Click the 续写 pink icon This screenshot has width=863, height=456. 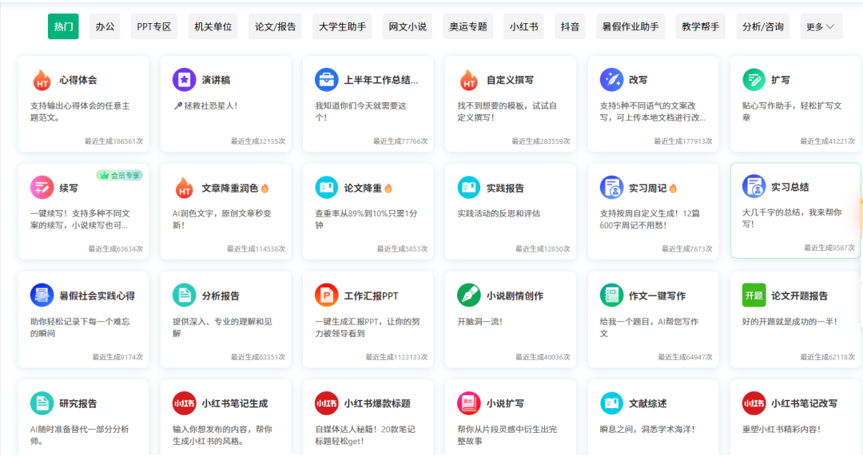[x=42, y=188]
